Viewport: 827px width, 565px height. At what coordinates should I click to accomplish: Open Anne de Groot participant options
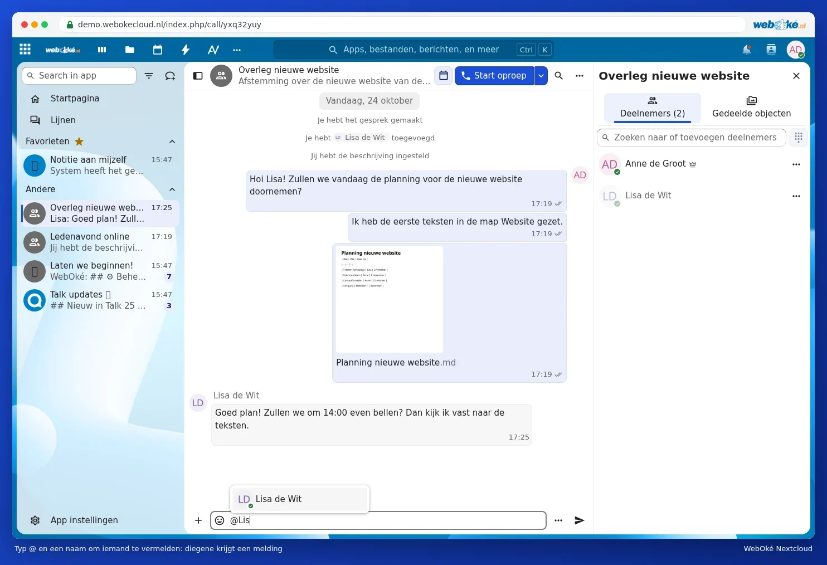click(x=796, y=164)
